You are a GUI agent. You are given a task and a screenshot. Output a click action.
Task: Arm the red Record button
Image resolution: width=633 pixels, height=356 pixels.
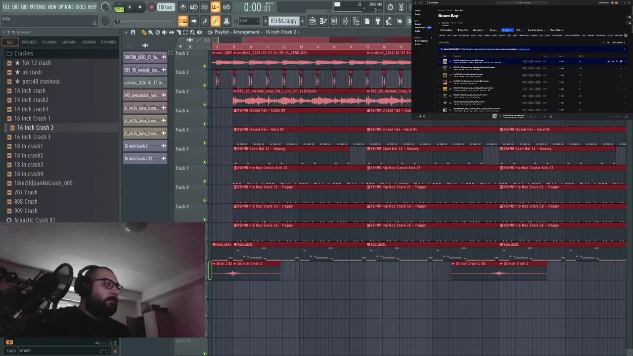click(x=151, y=7)
